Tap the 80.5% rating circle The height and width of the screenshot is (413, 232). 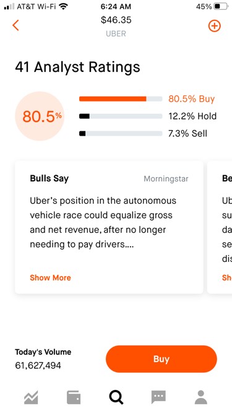pyautogui.click(x=40, y=116)
